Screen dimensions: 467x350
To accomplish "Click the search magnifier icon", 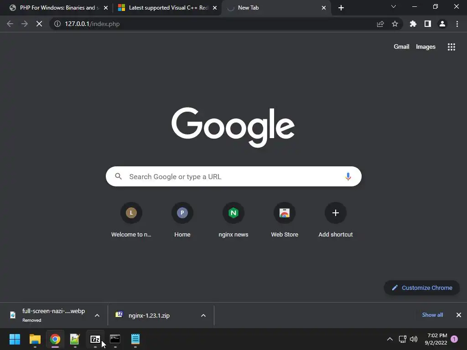I will 118,176.
